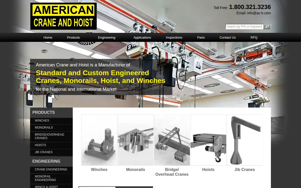
Task: Open the Parts menu item
Action: pos(201,38)
